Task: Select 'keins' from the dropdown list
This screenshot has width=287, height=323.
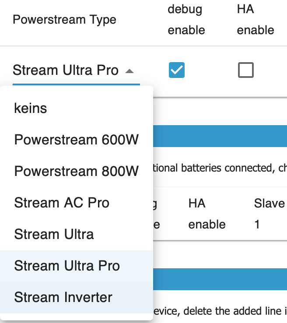Action: click(x=31, y=108)
